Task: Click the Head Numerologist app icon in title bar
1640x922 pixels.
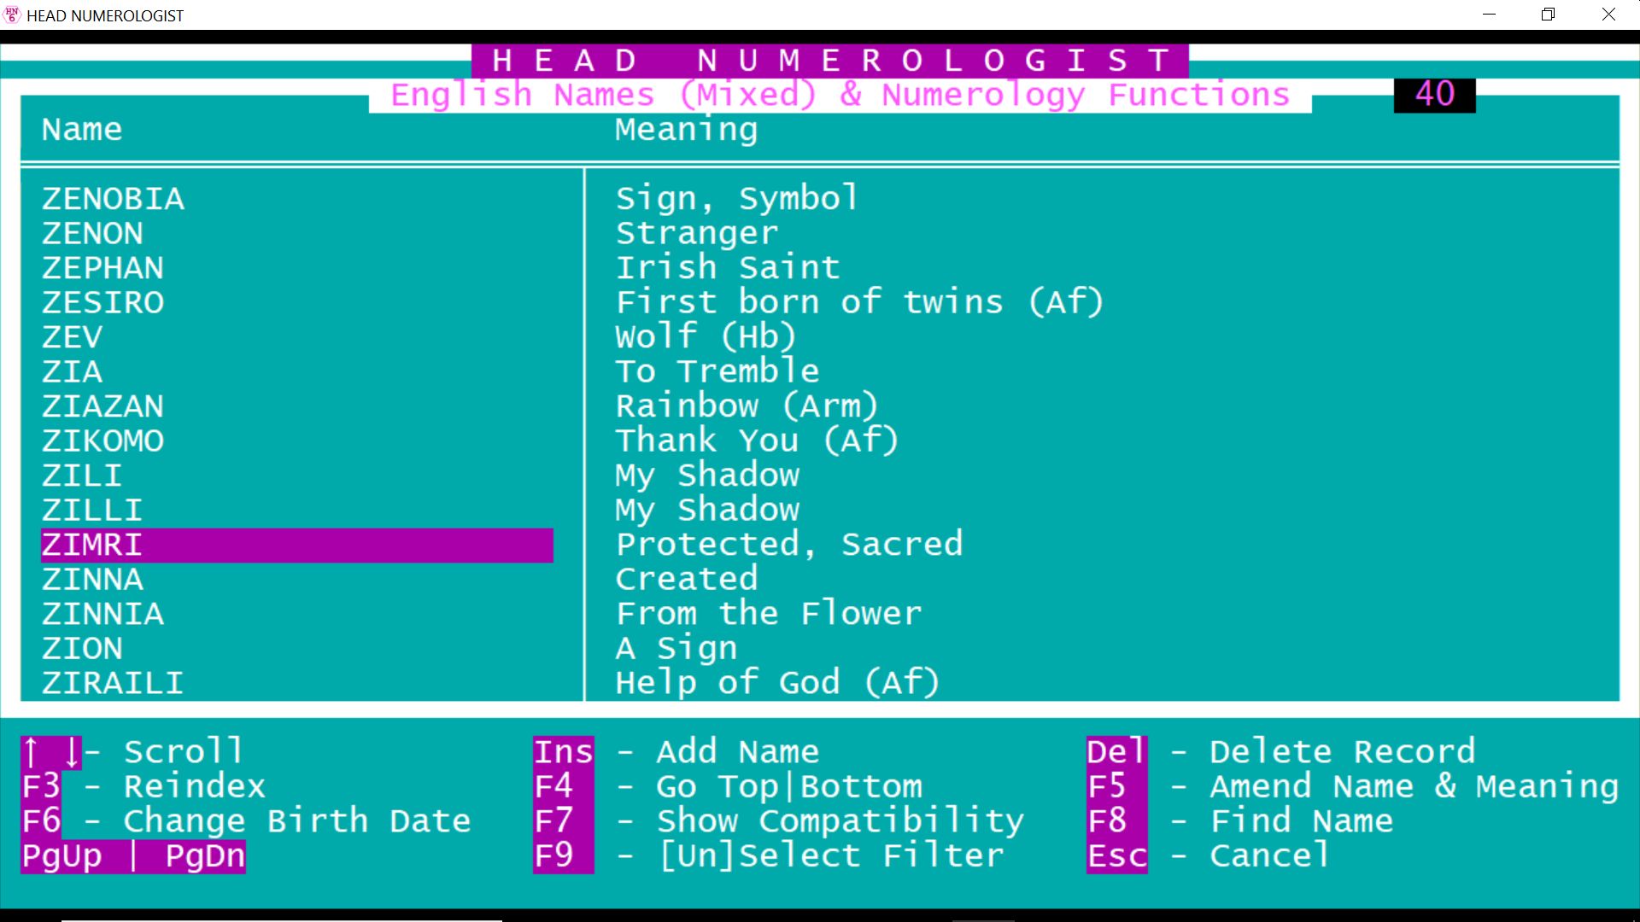Action: pyautogui.click(x=12, y=15)
